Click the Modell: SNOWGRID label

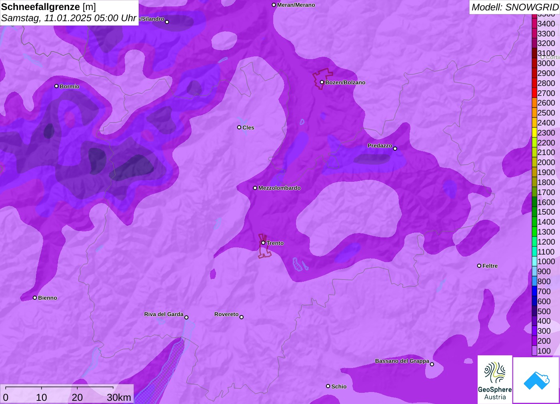tap(514, 7)
